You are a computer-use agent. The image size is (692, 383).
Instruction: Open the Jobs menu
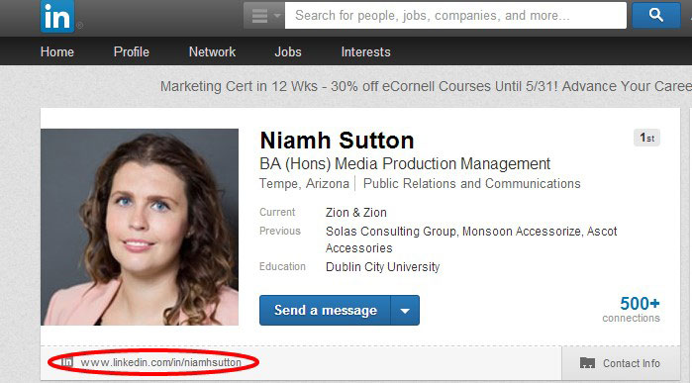pyautogui.click(x=288, y=51)
